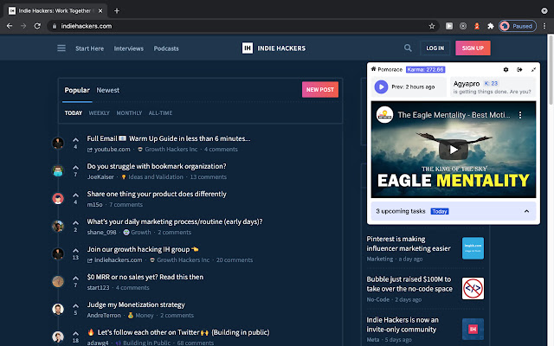Click the search magnifier icon
Viewport: 554px width, 346px height.
(408, 48)
